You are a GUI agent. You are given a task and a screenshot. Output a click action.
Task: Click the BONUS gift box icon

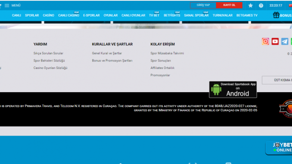tap(276, 15)
